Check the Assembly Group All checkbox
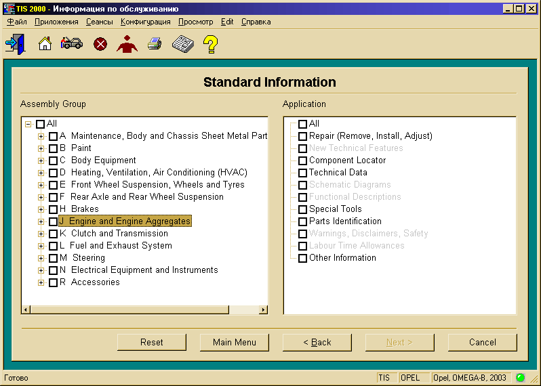 41,124
